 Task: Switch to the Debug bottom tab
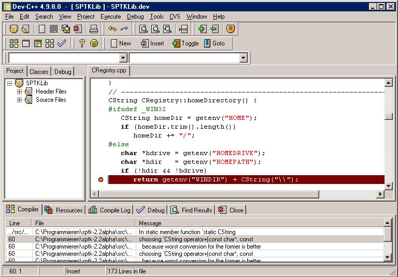[150, 210]
